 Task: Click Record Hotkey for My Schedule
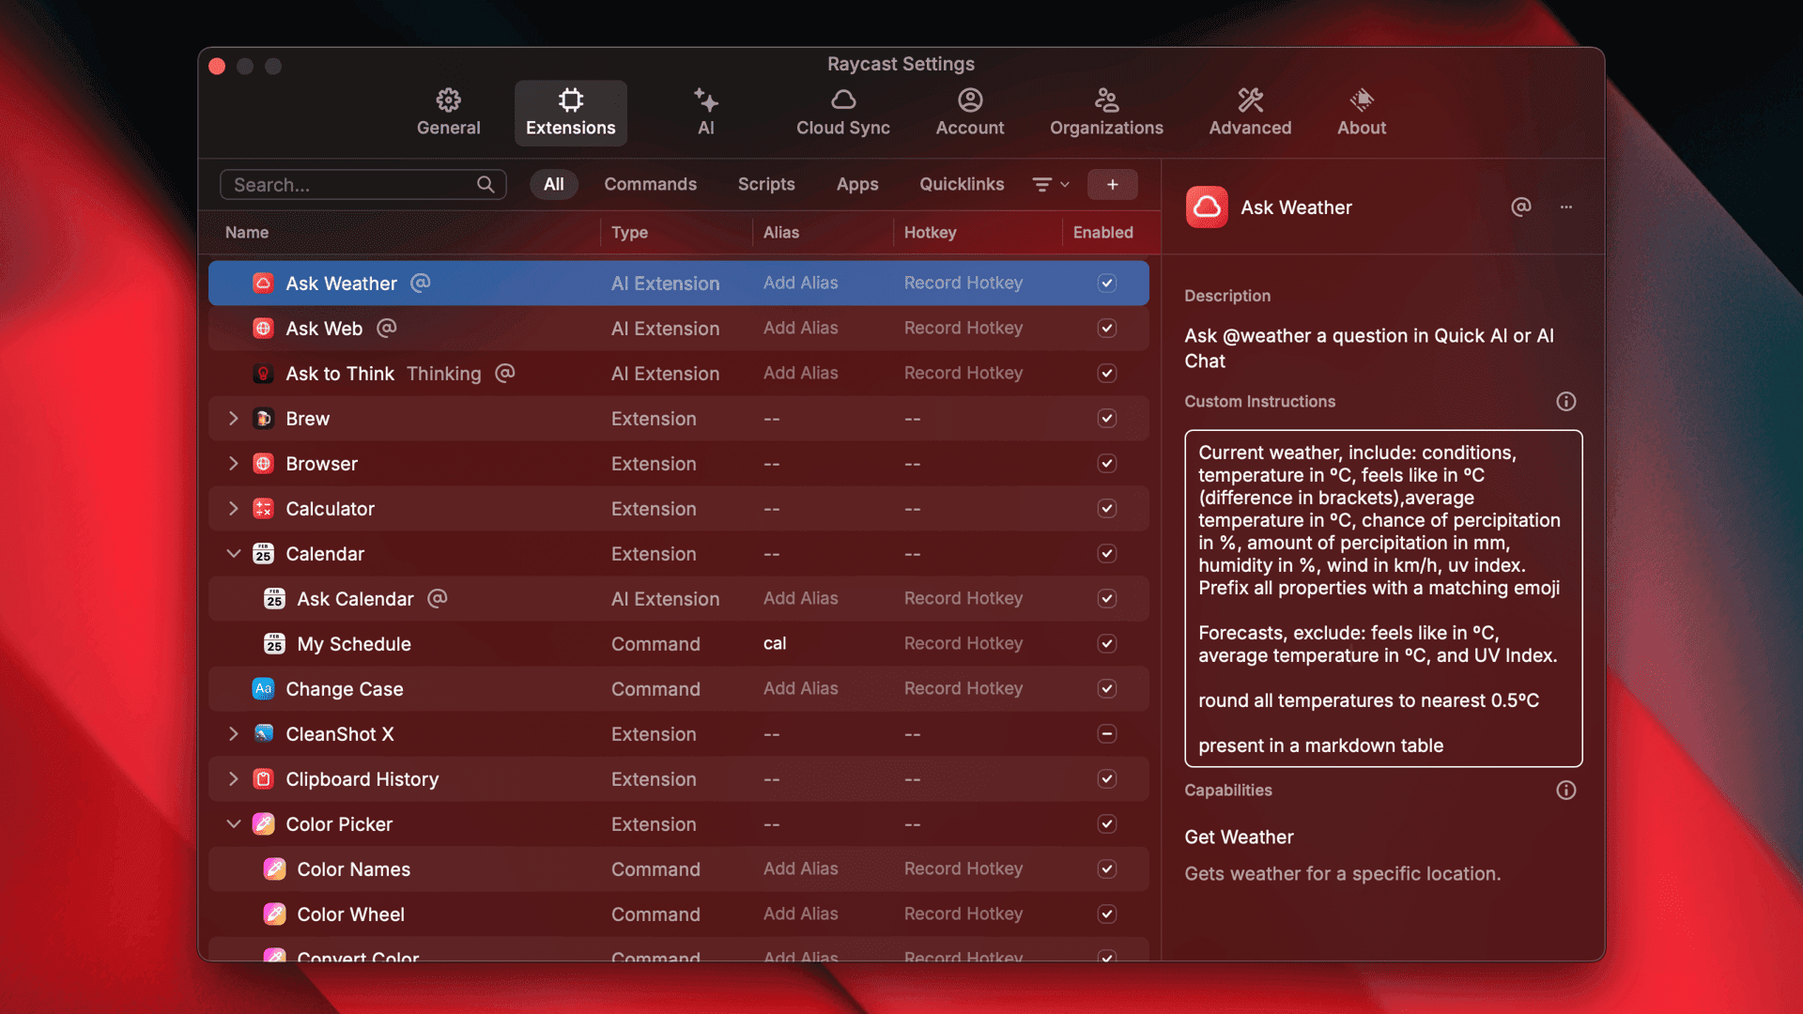pos(963,643)
